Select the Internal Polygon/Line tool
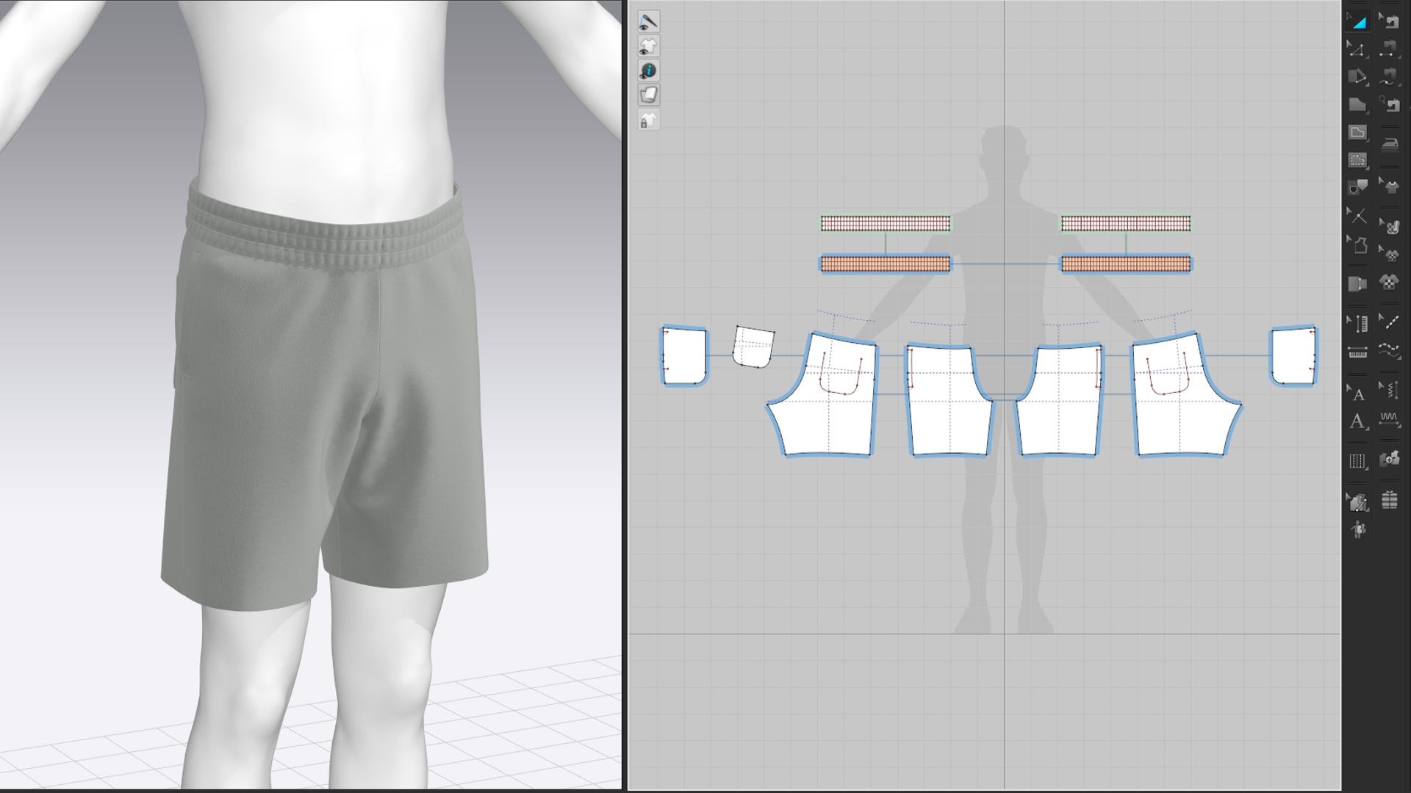This screenshot has height=793, width=1411. [1357, 133]
